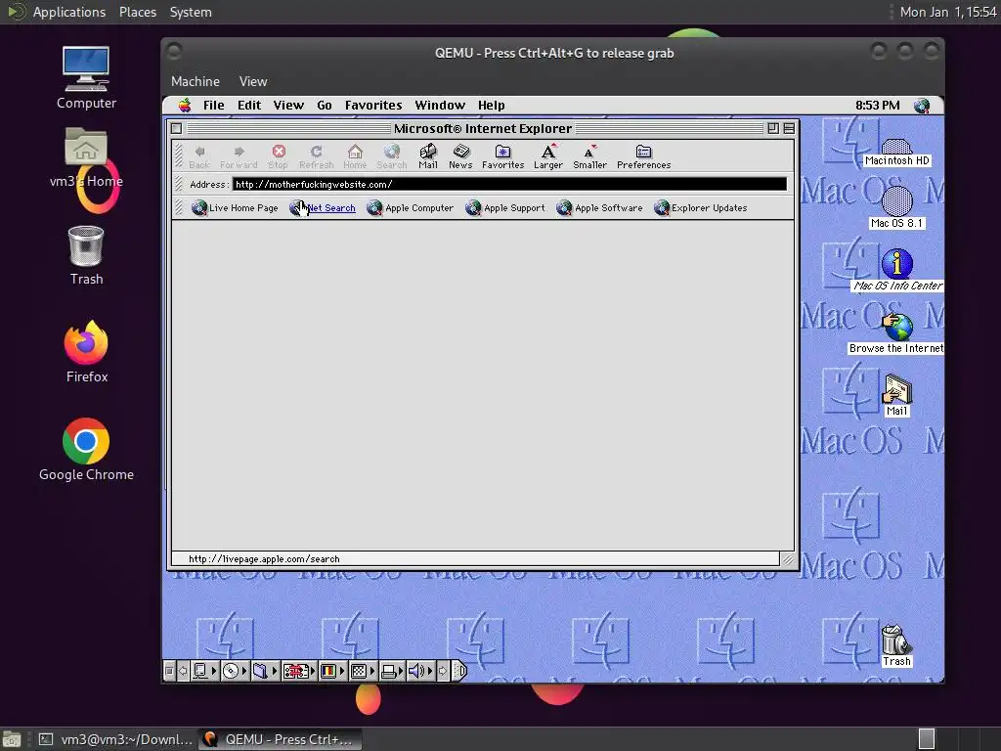Open the red arrows control strip module

pyautogui.click(x=299, y=671)
